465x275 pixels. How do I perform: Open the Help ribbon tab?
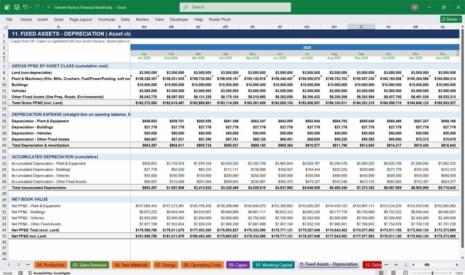(x=199, y=19)
